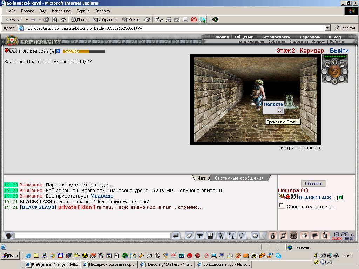This screenshot has height=269, width=359.
Task: Open the Файл menu
Action: (11, 11)
